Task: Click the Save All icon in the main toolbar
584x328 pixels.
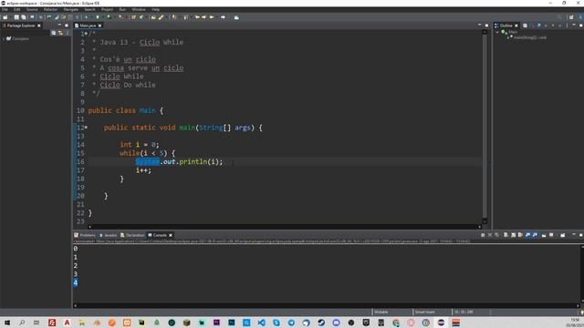Action: tap(24, 17)
